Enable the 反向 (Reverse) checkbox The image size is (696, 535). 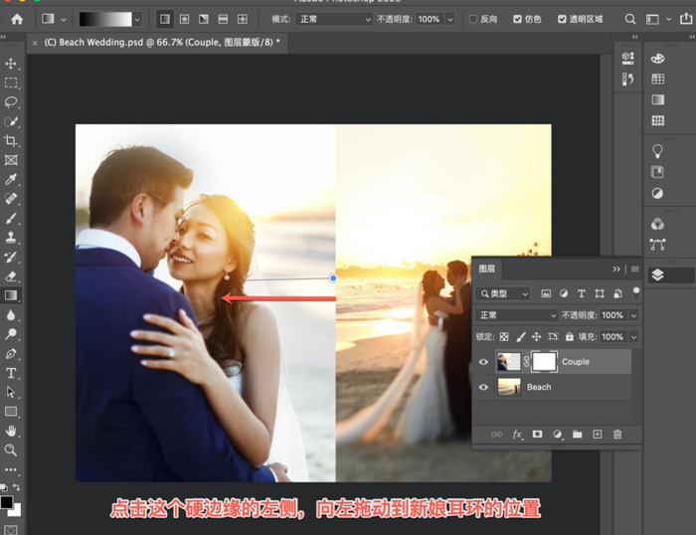(473, 19)
